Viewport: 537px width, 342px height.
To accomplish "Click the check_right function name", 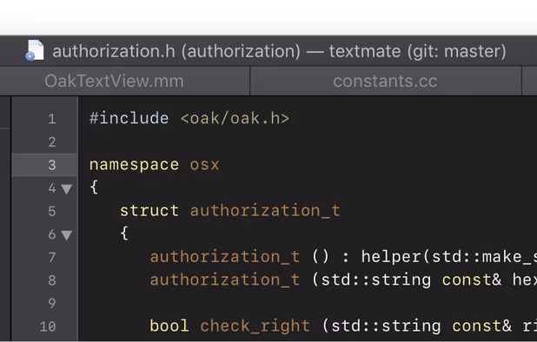I will click(255, 326).
